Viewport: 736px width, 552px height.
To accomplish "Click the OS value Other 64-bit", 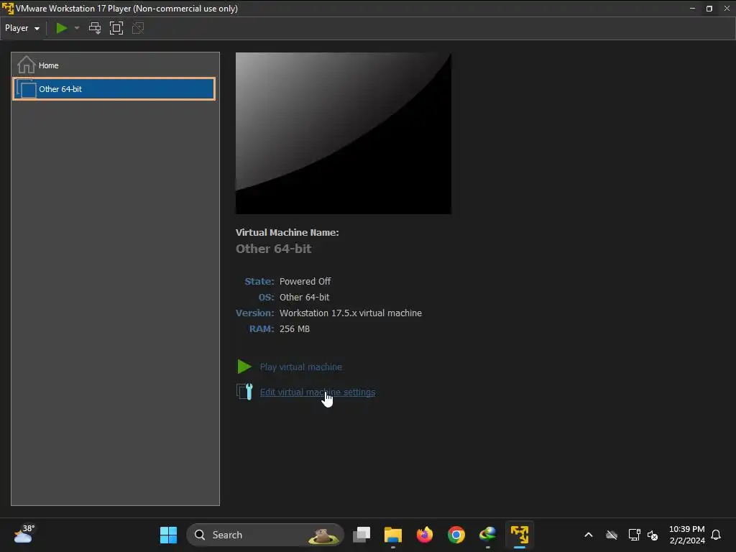I will click(304, 297).
